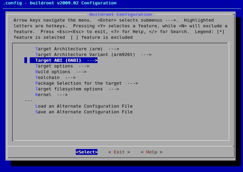Open Toolchain submenu
The width and height of the screenshot is (243, 172).
coord(55,77)
